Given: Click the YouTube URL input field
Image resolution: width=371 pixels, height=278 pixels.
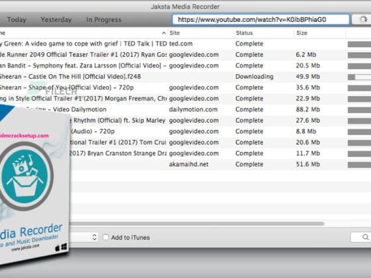Looking at the screenshot, I should (261, 20).
